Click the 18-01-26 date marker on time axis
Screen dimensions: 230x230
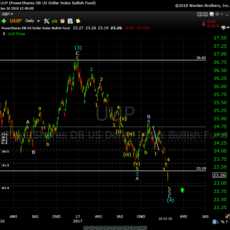(165, 219)
